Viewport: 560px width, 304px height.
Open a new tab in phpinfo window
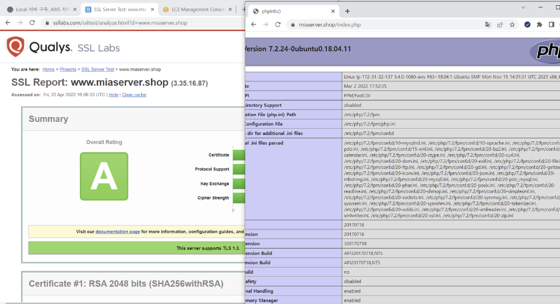tap(347, 11)
